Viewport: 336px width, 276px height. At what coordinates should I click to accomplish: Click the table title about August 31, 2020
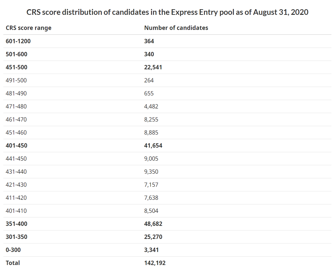(167, 12)
